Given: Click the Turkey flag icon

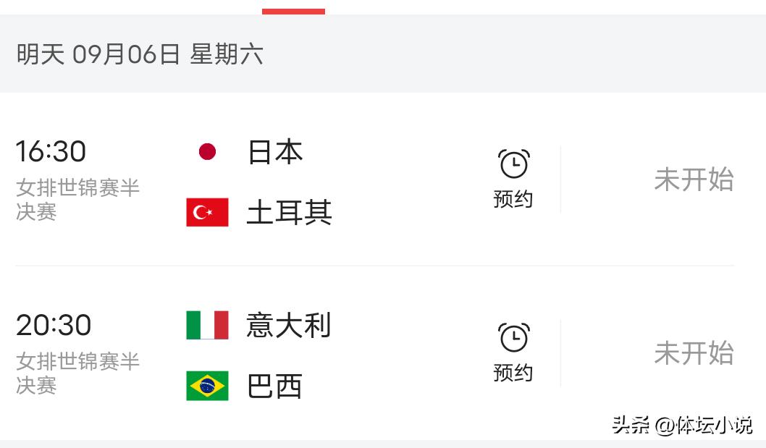Looking at the screenshot, I should (x=207, y=212).
